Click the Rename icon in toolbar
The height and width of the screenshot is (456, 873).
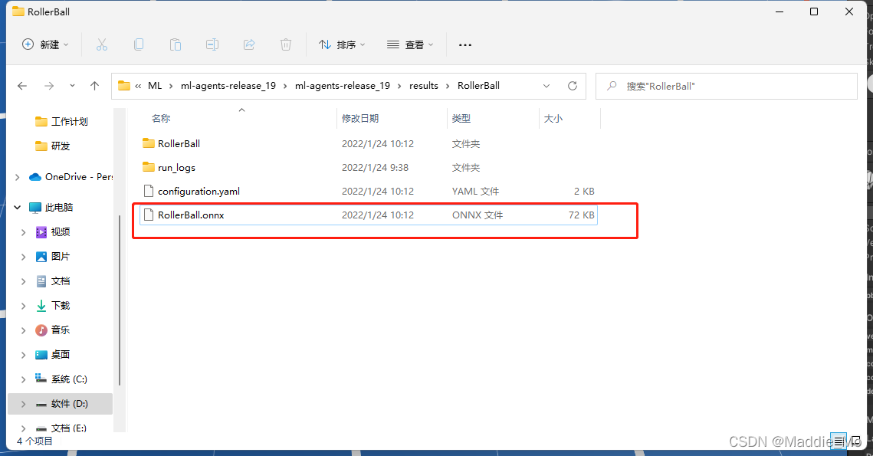(212, 44)
